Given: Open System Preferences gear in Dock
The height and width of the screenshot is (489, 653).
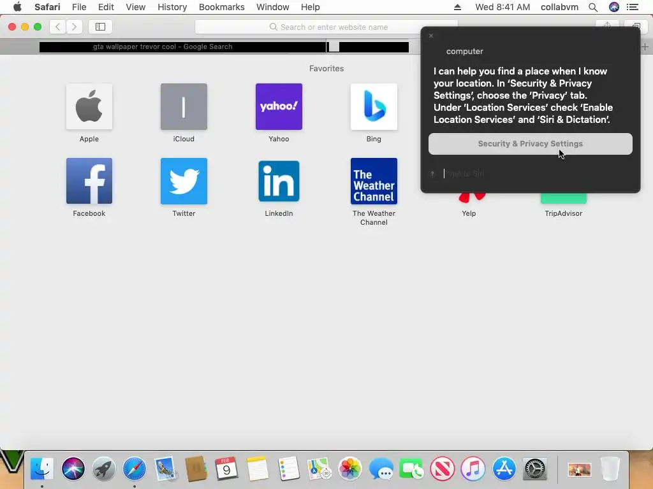Looking at the screenshot, I should pos(535,468).
